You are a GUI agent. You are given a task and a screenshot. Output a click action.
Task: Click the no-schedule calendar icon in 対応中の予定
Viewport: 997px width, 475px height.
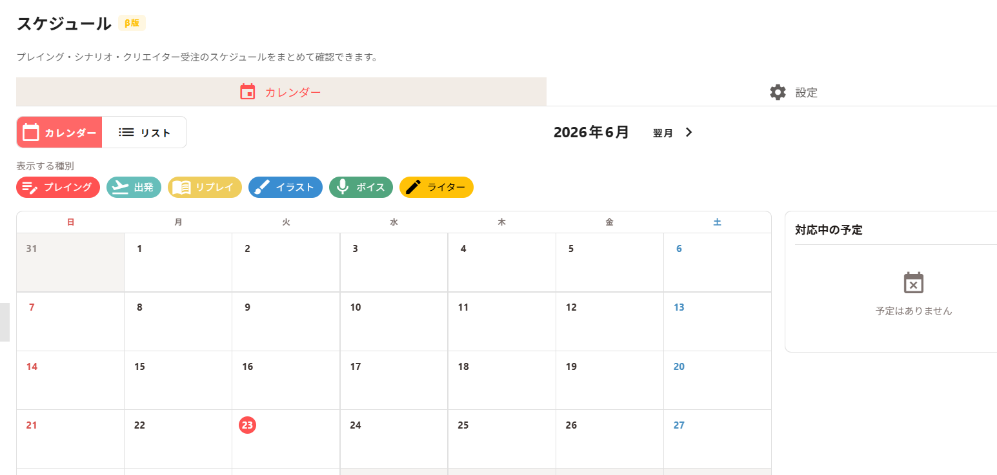tap(913, 283)
